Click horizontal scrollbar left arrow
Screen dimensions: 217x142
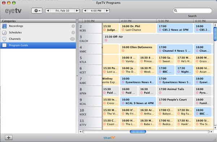(x=80, y=132)
